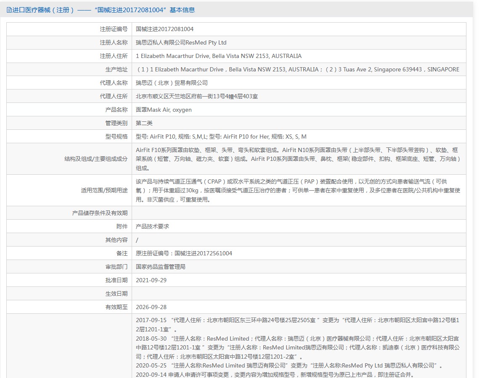Click the 有效期至 label
The image size is (482, 378).
116,307
